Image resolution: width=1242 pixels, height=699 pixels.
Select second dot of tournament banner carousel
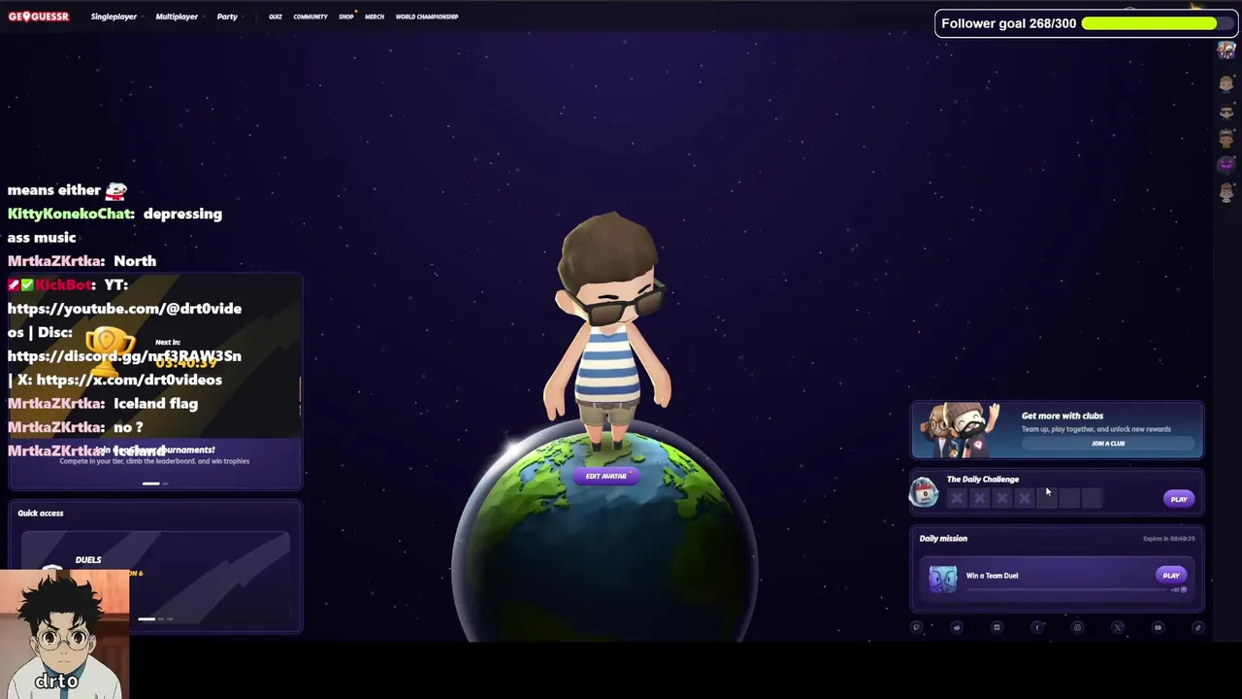click(x=165, y=483)
